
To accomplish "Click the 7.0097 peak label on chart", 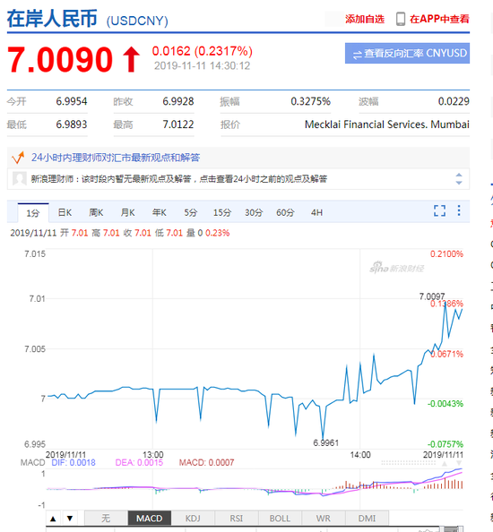I will click(x=431, y=296).
